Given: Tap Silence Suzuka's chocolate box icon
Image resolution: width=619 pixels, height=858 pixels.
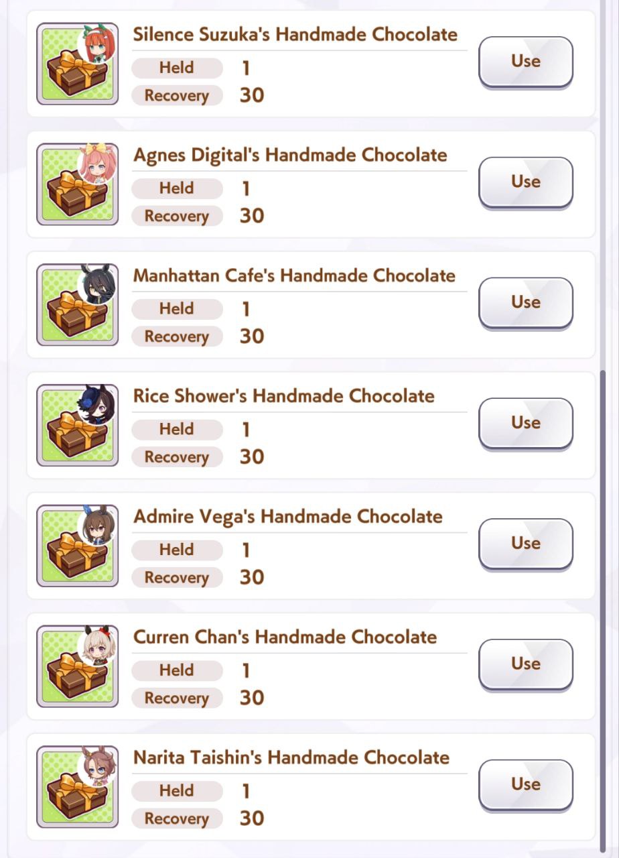Looking at the screenshot, I should coord(77,64).
